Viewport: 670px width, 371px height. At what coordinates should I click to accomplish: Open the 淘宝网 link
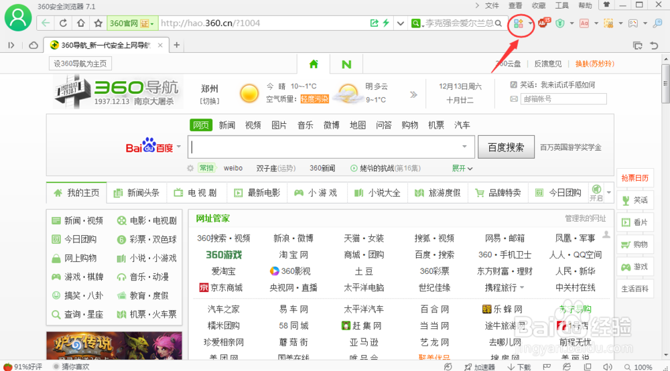[x=293, y=255]
